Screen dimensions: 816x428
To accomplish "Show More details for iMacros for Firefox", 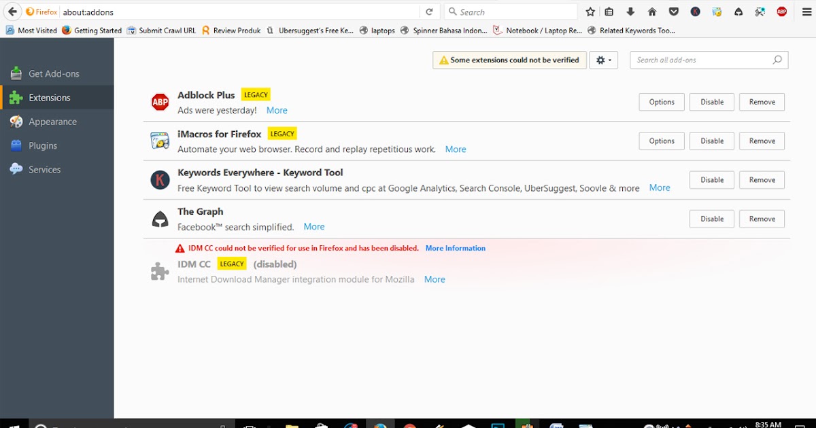I will (456, 149).
